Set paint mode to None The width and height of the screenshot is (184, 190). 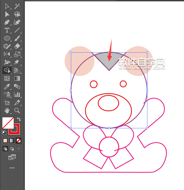(18, 141)
